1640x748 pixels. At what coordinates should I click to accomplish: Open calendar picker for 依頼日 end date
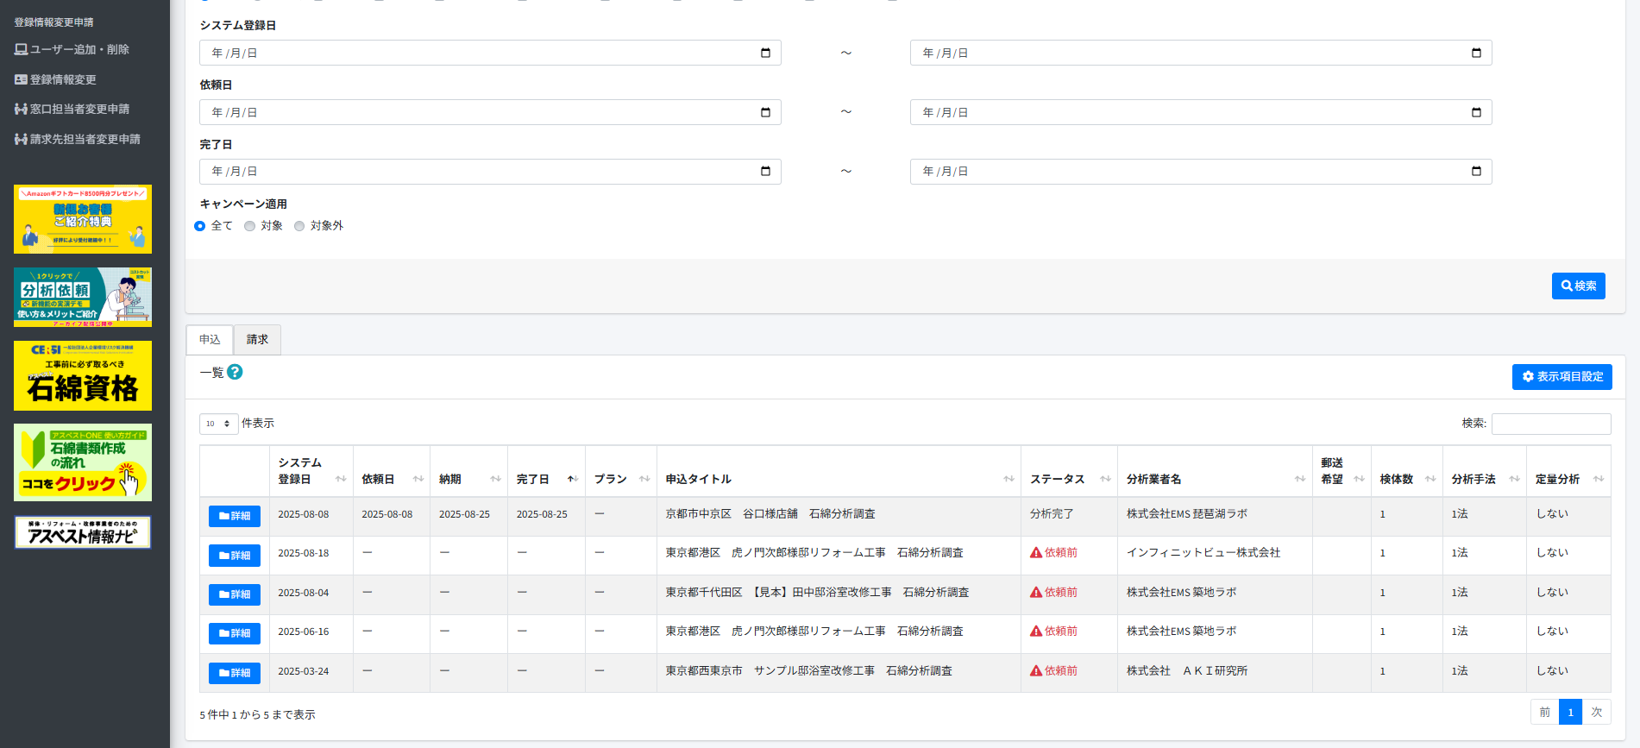tap(1476, 112)
